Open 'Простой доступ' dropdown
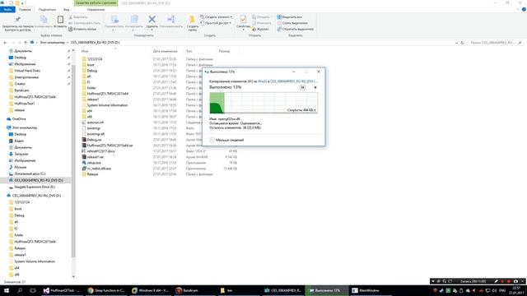Viewport: 527px width, 296px height. (x=216, y=23)
